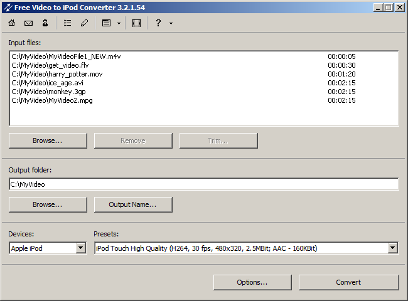
Task: Expand the arrow beside the window icon
Action: point(119,23)
